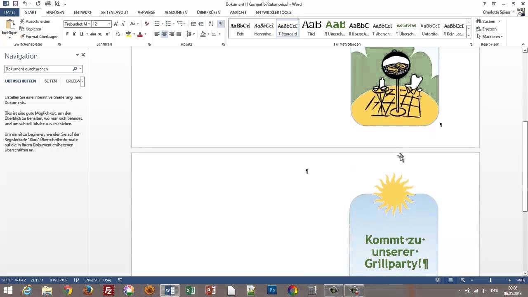Toggle subscript formatting
Viewport: 528px width, 297px height.
(101, 34)
